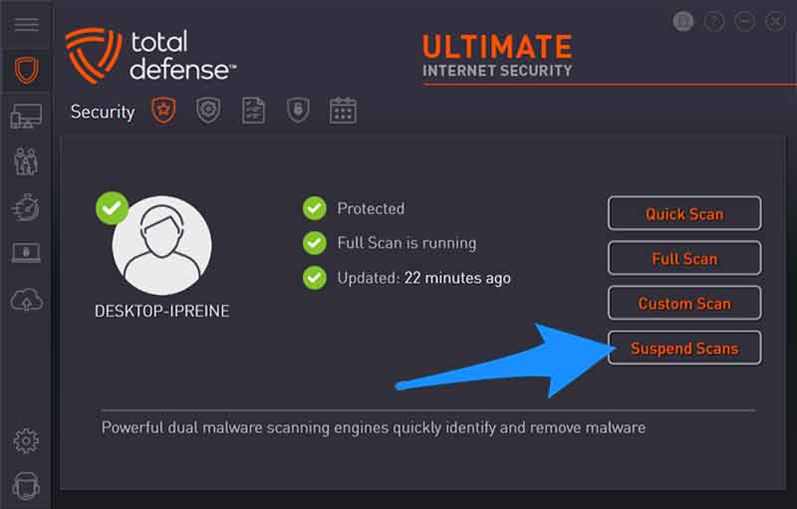Click the Total Defense logo

(150, 56)
